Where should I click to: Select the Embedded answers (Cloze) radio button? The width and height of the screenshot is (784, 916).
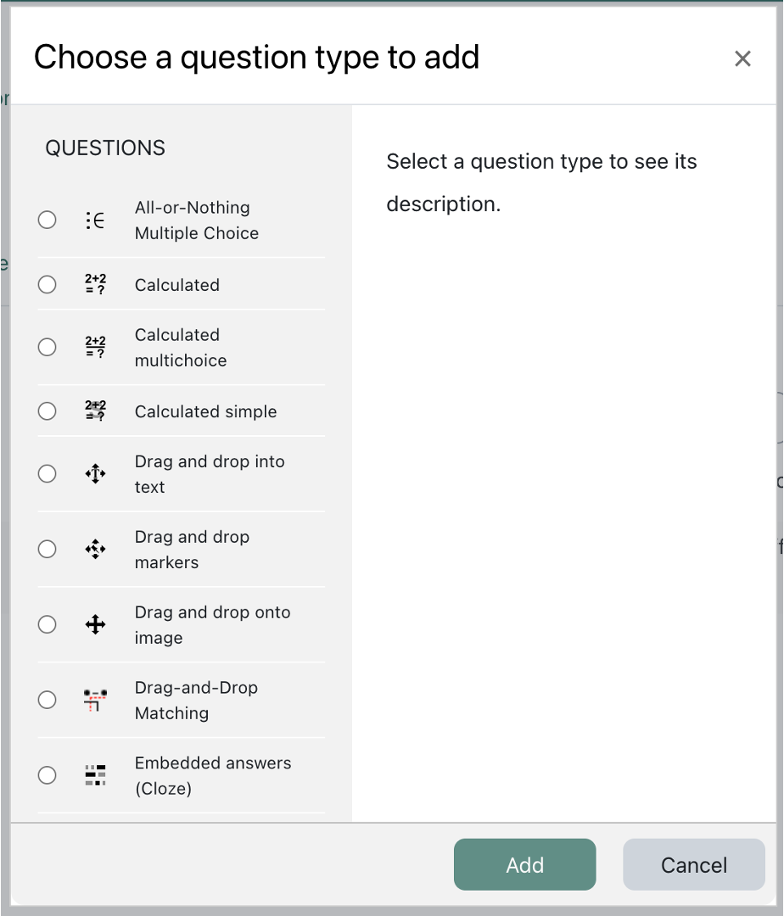coord(47,774)
